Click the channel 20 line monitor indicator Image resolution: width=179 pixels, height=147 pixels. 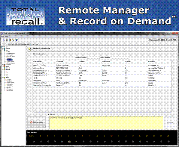click(x=168, y=142)
